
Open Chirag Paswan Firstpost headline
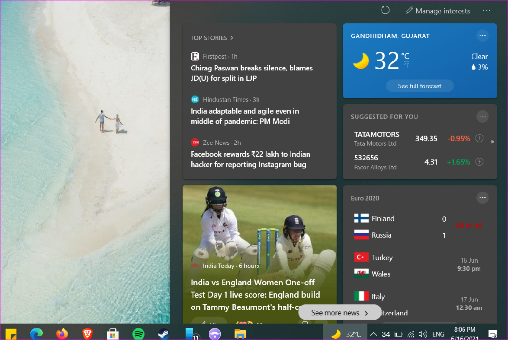point(251,73)
